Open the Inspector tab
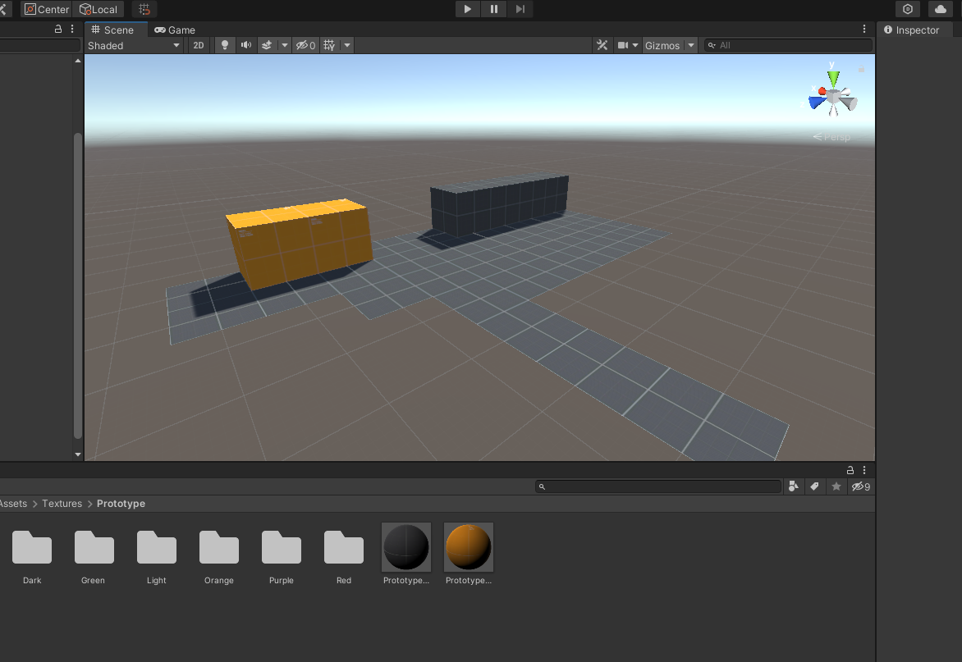The width and height of the screenshot is (962, 662). click(x=912, y=30)
